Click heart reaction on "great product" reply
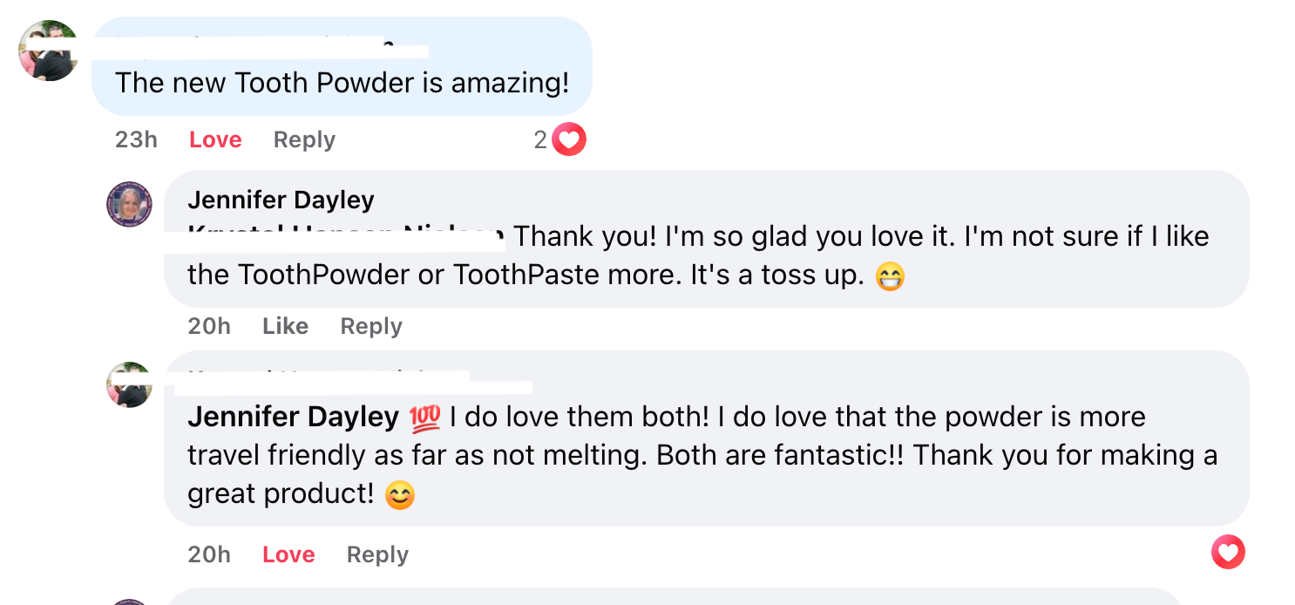1295x605 pixels. [x=1228, y=552]
